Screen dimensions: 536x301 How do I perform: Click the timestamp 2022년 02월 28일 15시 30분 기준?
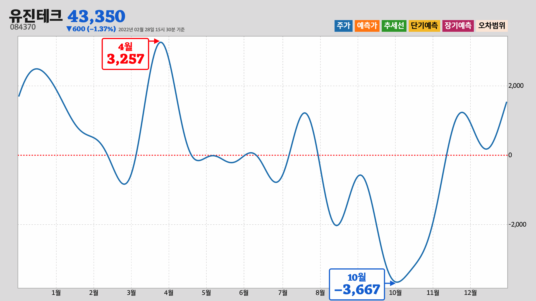[152, 30]
